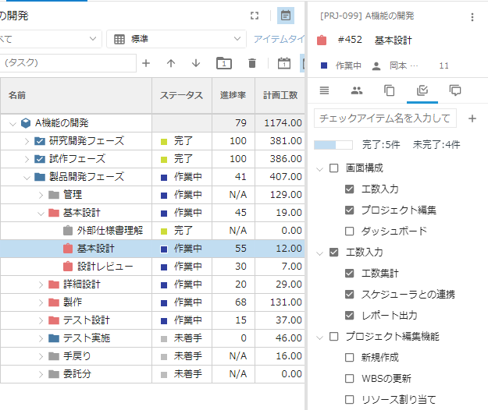Image resolution: width=488 pixels, height=410 pixels.
Task: Click the trash delete icon in toolbar
Action: click(x=251, y=63)
